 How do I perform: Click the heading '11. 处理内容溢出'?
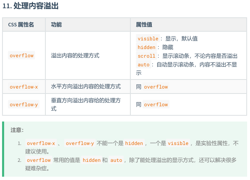tap(31, 6)
